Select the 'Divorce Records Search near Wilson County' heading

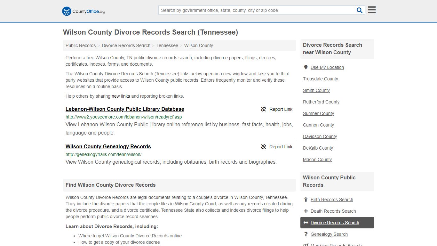pos(332,49)
